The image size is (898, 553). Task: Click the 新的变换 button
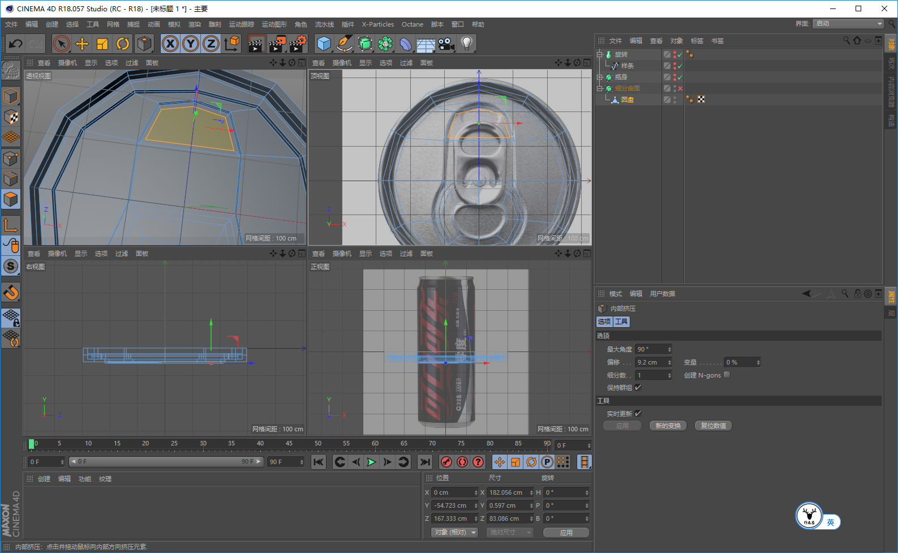point(668,426)
